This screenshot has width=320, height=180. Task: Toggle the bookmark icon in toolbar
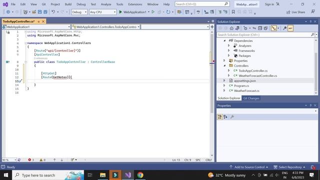coord(233,12)
